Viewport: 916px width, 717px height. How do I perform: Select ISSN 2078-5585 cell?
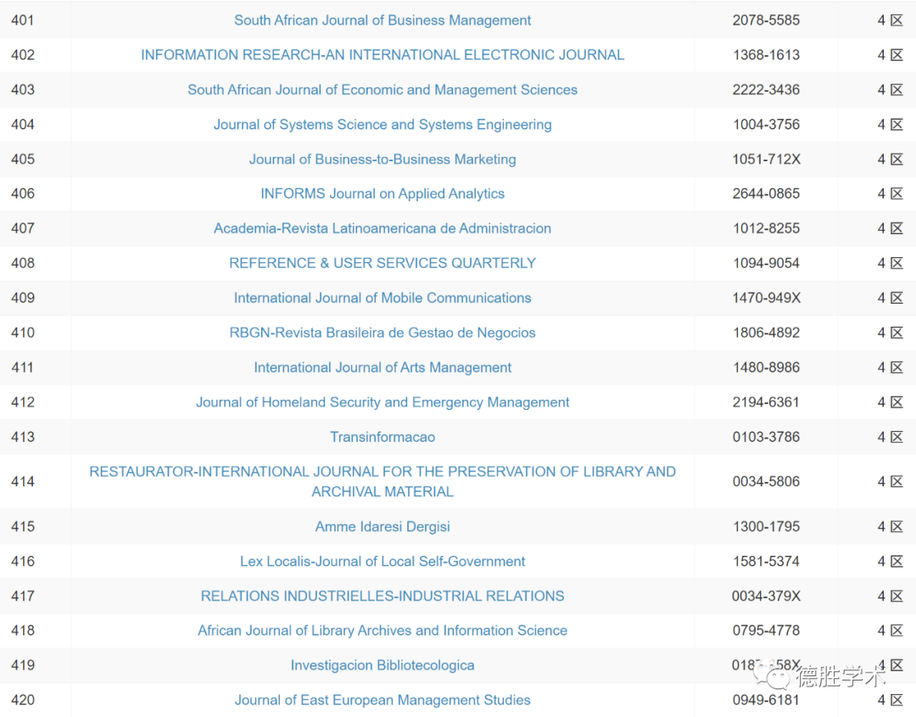coord(766,20)
